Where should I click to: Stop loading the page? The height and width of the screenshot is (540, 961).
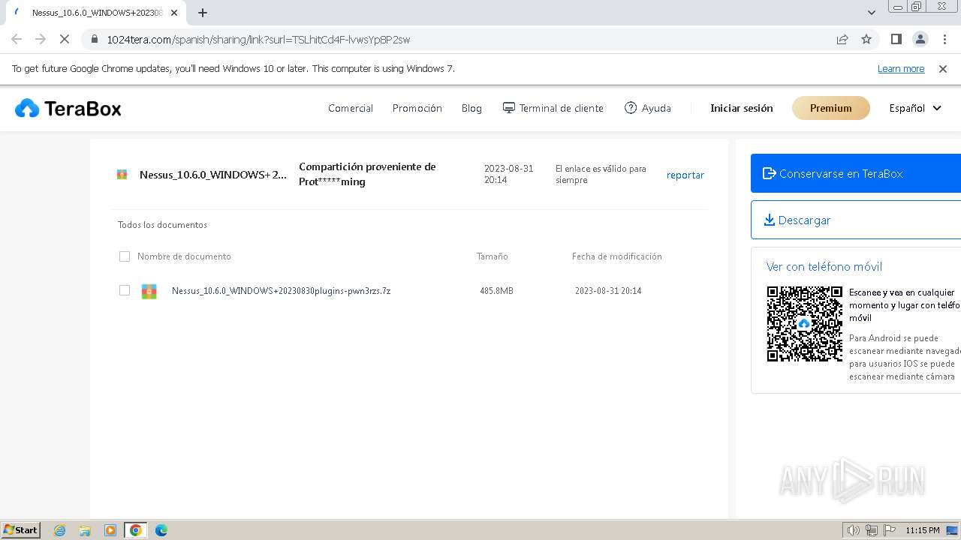65,40
